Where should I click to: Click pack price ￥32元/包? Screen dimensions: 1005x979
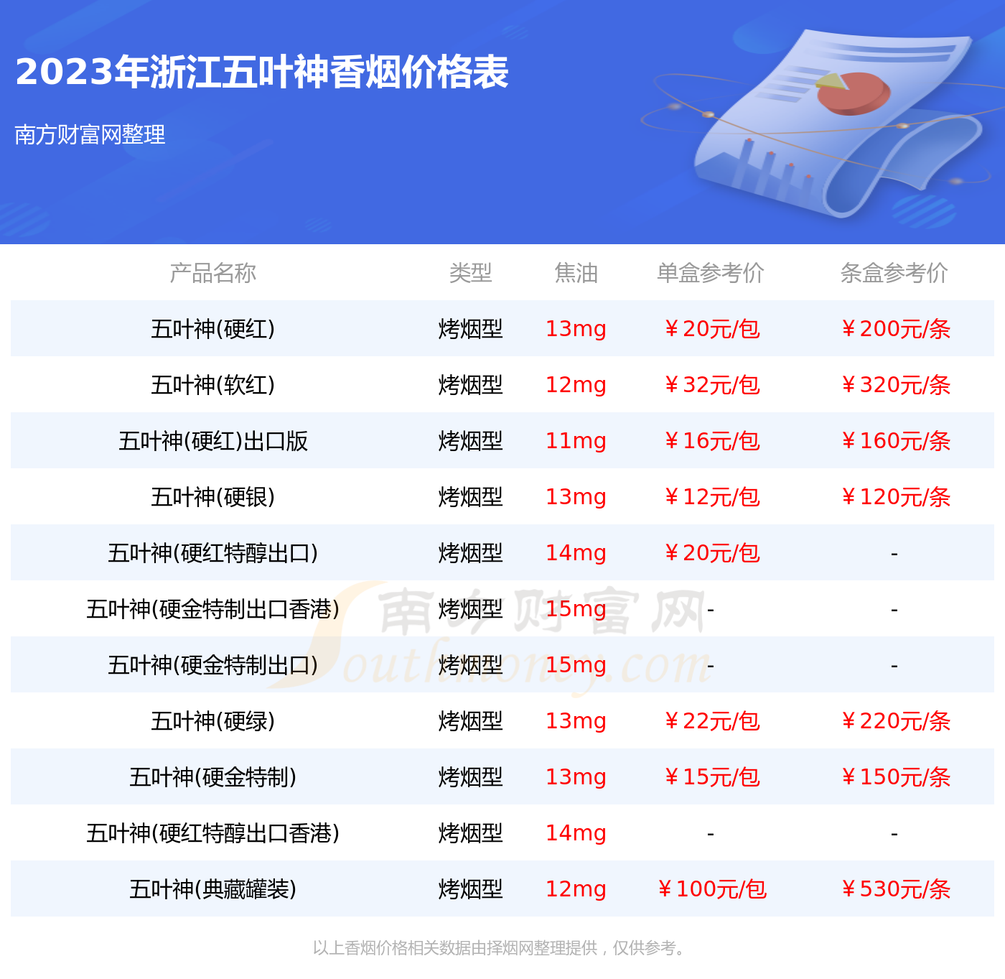tap(711, 385)
